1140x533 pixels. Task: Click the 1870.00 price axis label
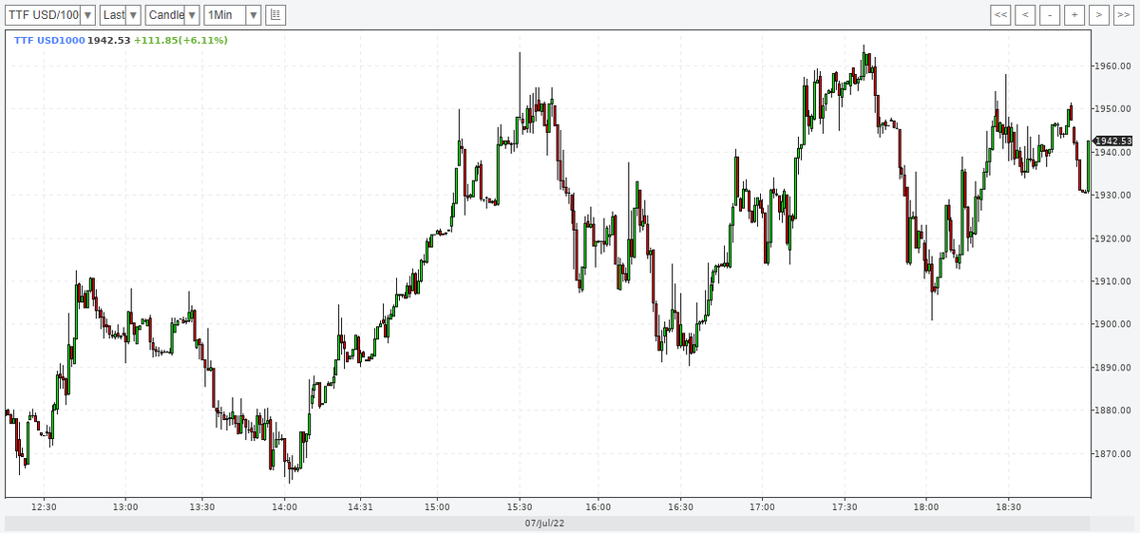pos(1115,454)
